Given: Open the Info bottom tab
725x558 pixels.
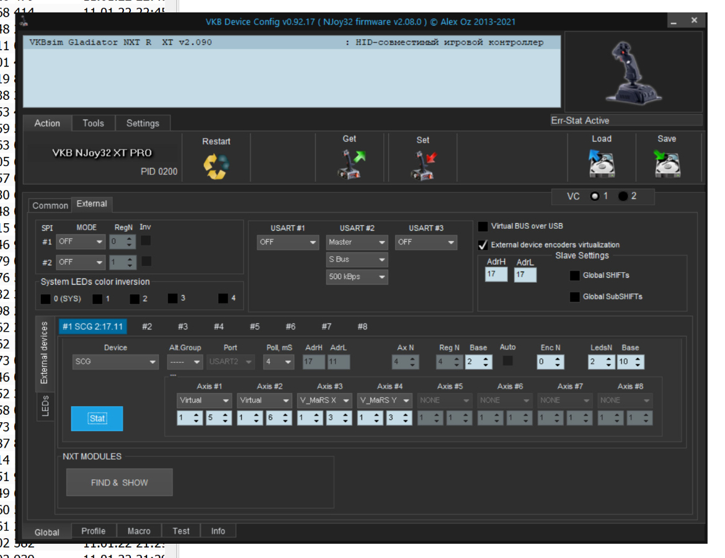Looking at the screenshot, I should 218,531.
